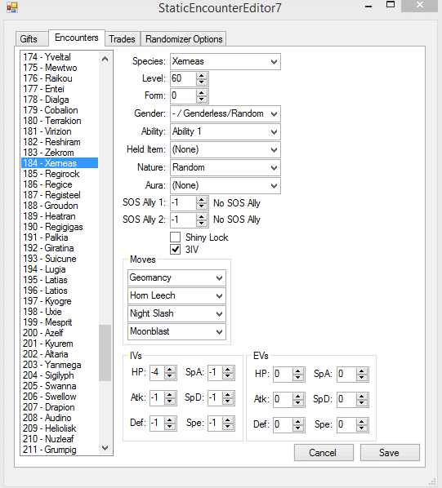Viewport: 442px width, 488px height.
Task: Expand the Nature dropdown
Action: [x=225, y=168]
